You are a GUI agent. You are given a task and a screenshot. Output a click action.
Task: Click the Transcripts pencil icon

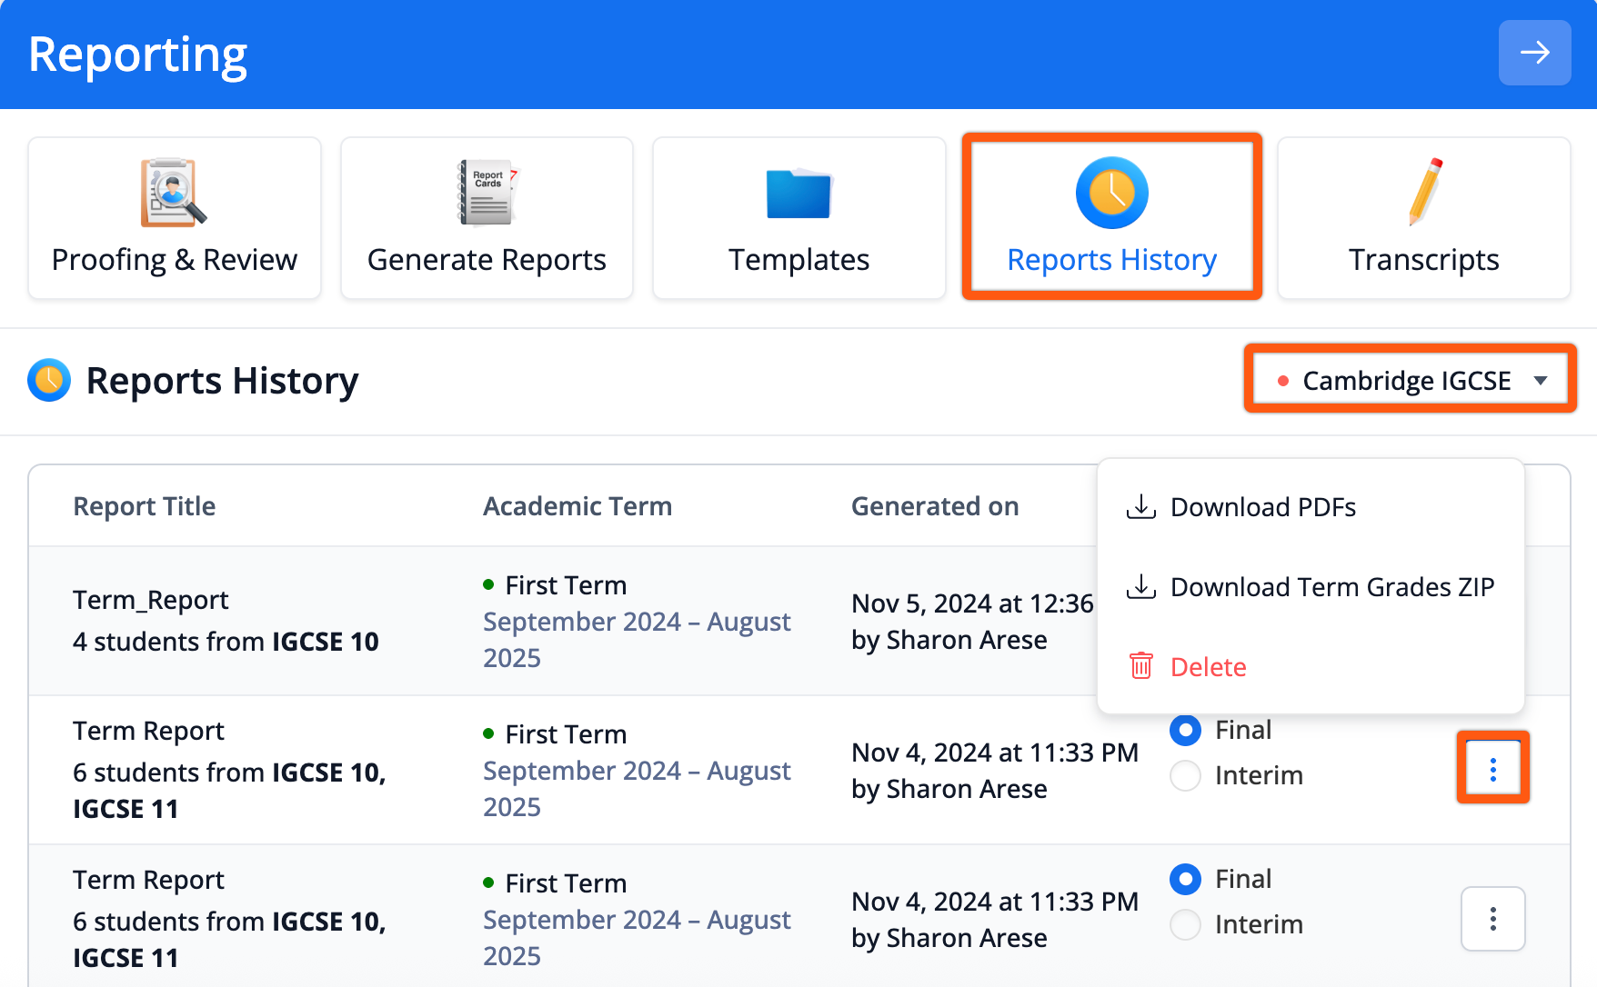1424,192
